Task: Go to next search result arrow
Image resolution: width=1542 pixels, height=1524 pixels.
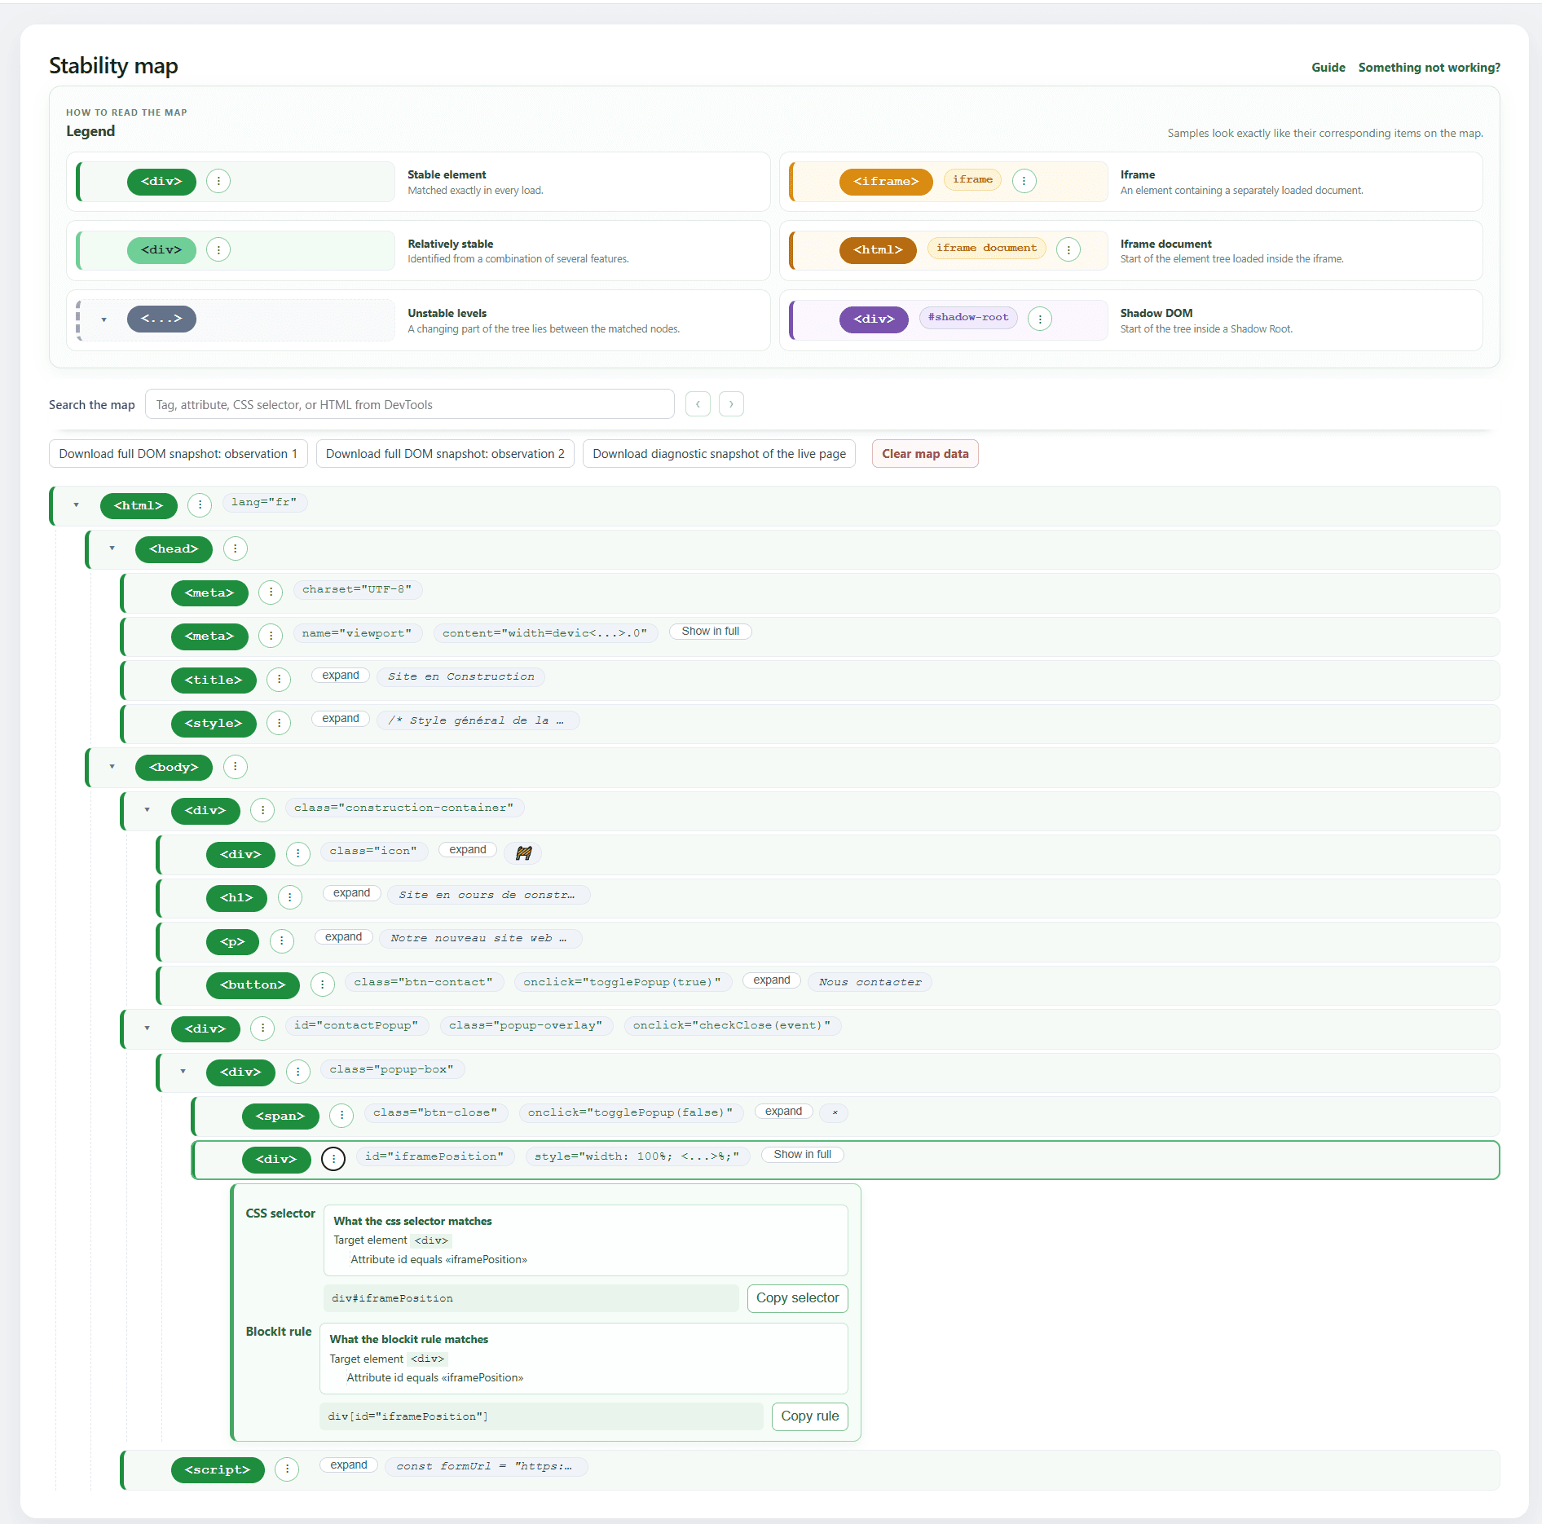Action: 731,404
